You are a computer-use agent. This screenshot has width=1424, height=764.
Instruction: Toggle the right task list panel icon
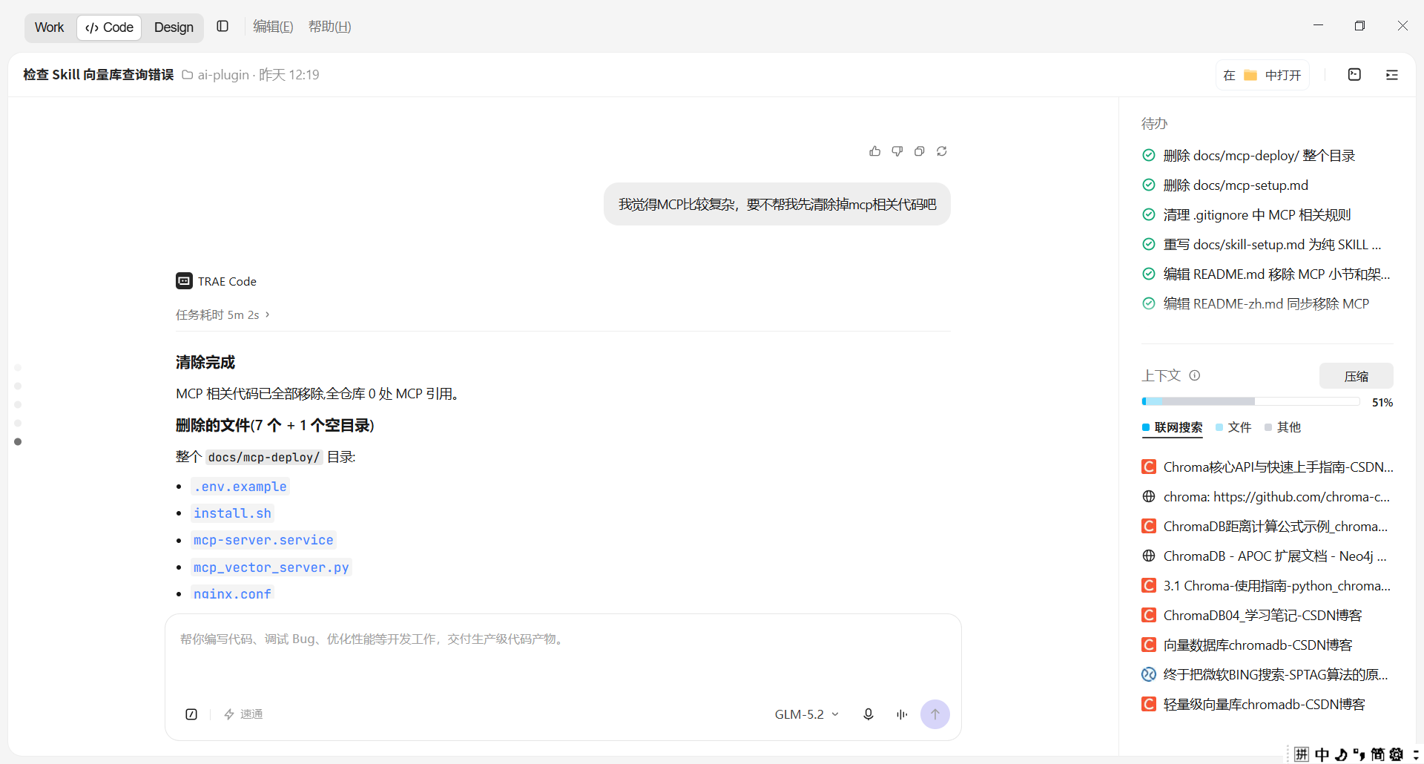(1392, 75)
